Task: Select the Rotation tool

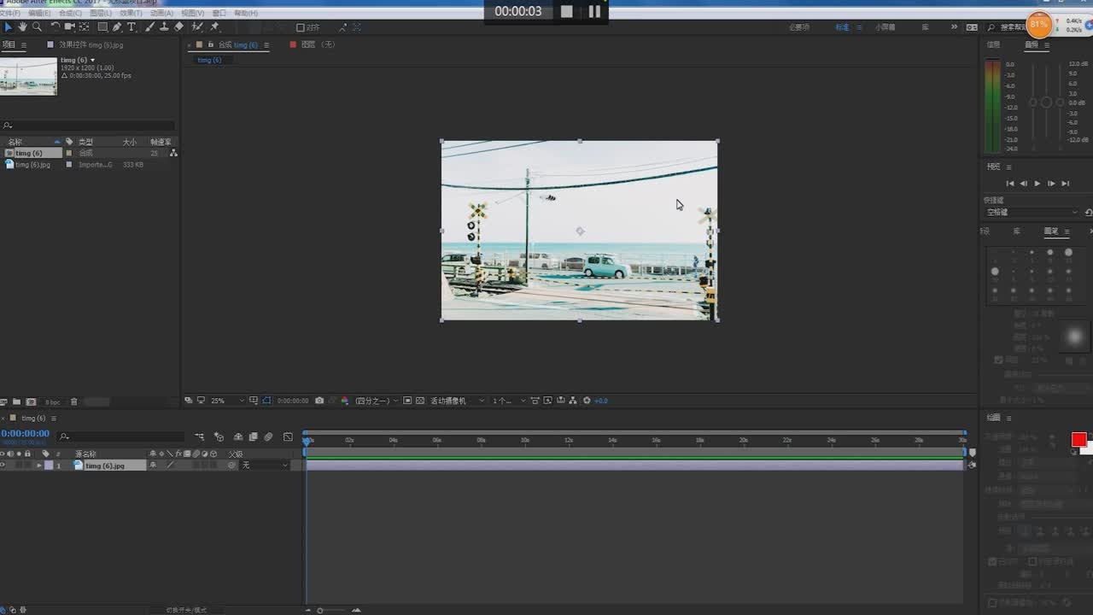Action: point(55,27)
